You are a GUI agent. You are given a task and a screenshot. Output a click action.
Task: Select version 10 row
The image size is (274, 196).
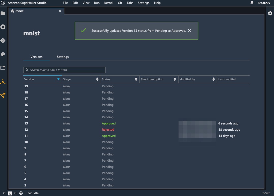point(136,142)
